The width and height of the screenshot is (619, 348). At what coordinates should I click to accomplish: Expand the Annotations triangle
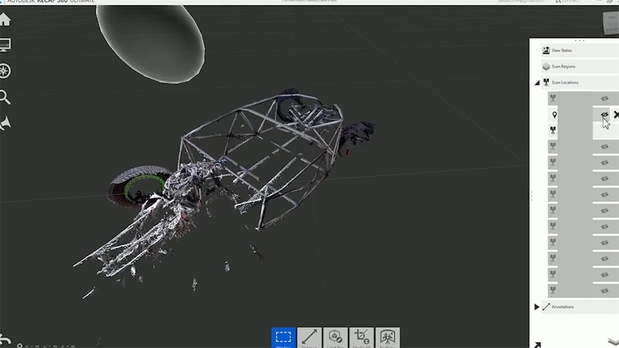tap(537, 307)
